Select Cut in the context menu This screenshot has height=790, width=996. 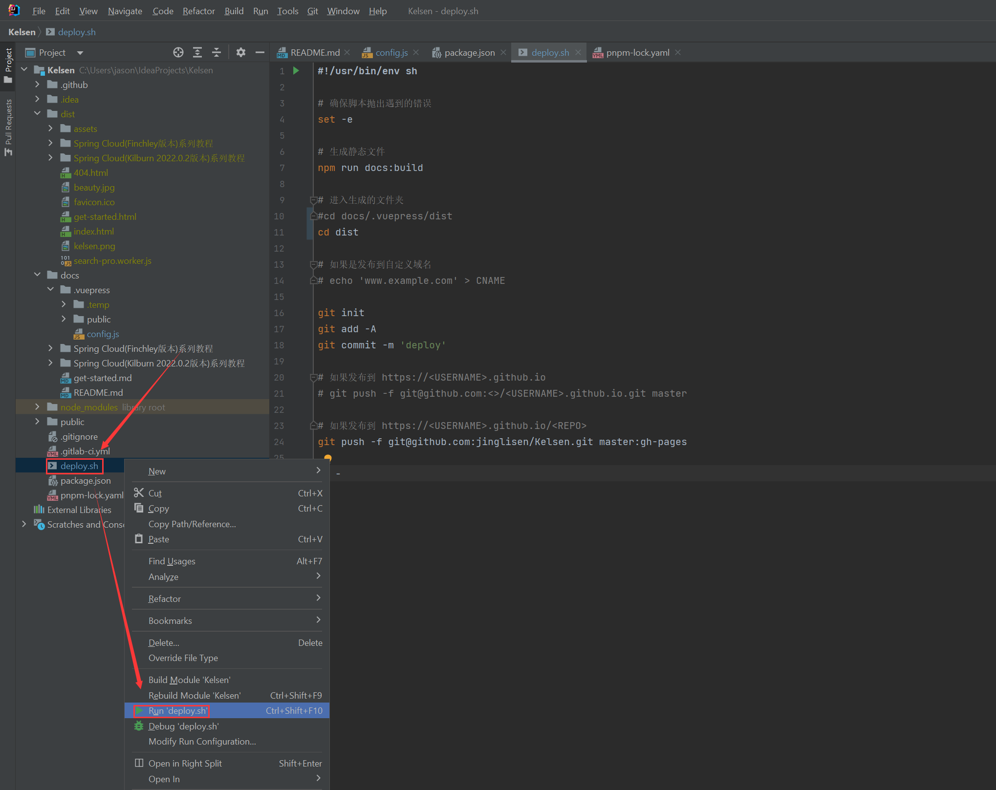227,493
